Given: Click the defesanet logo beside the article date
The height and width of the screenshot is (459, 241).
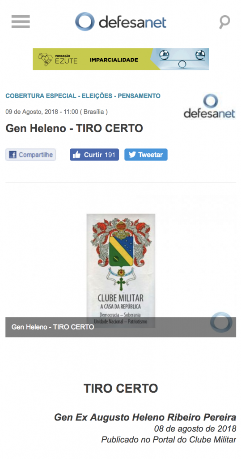Looking at the screenshot, I should (x=209, y=106).
